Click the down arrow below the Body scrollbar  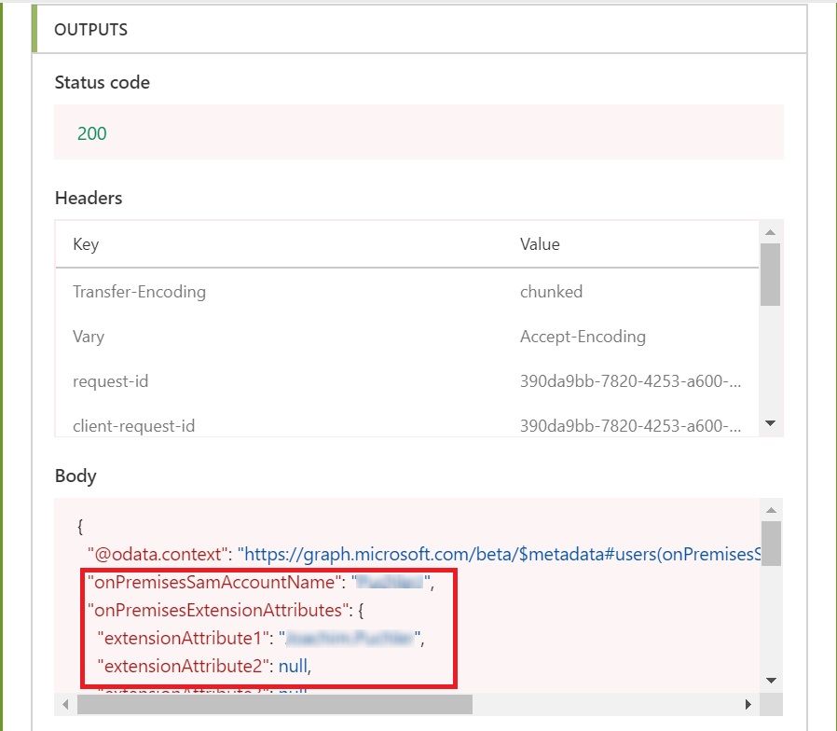click(771, 680)
